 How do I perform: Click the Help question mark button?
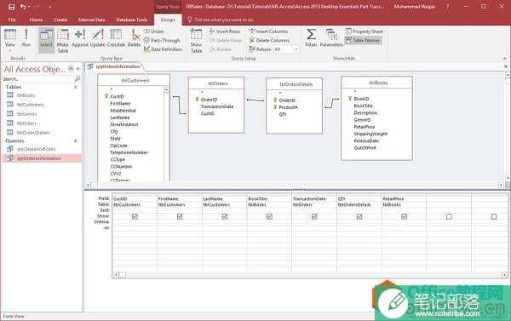coord(447,7)
